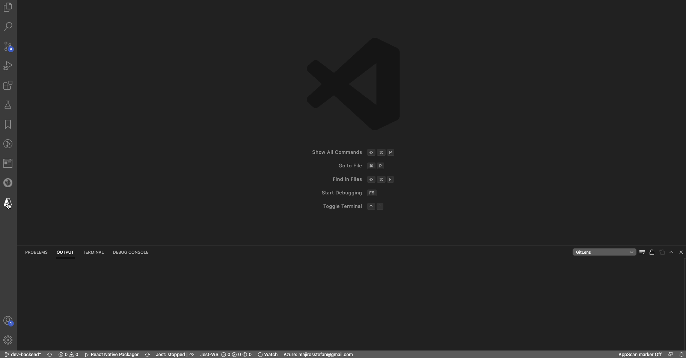Toggle the Watch status item
Viewport: 686px width, 358px height.
268,355
